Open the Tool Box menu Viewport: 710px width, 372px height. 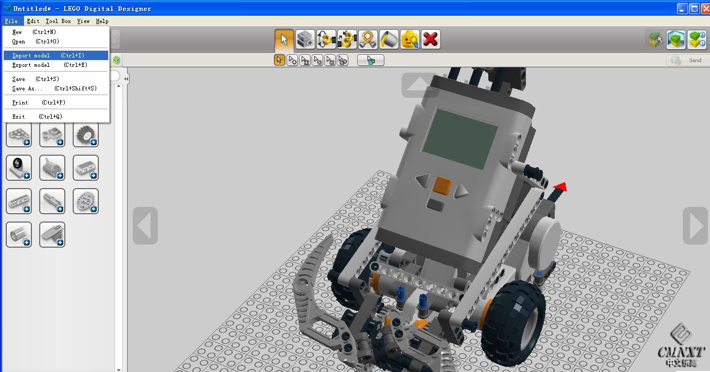(58, 21)
